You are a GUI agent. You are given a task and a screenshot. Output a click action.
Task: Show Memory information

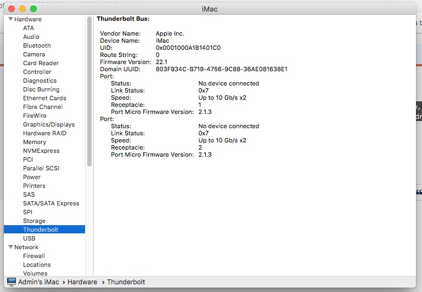click(x=35, y=142)
